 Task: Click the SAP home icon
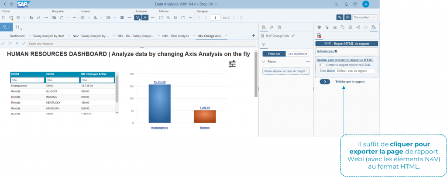11,4
